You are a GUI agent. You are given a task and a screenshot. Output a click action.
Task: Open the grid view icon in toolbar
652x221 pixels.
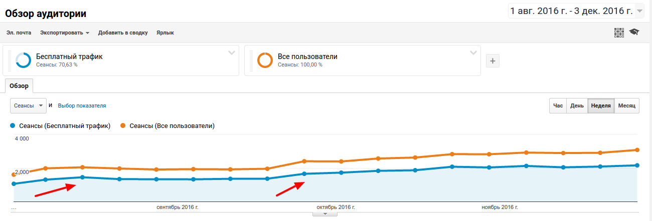pyautogui.click(x=619, y=32)
